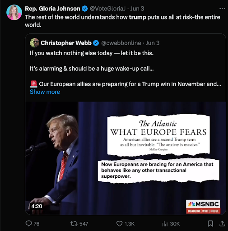Open the Christopher Webb name link

66,43
